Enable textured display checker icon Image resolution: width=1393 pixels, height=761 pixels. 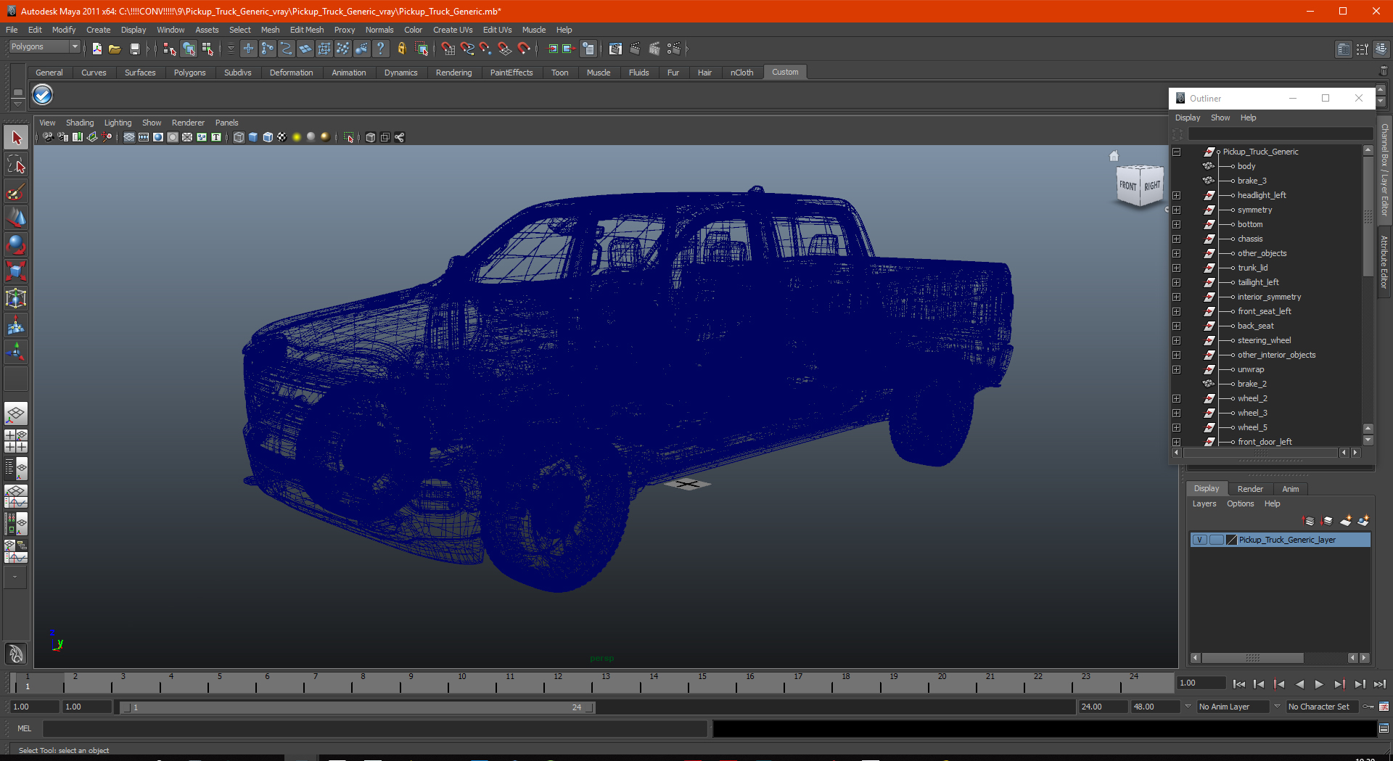point(282,137)
